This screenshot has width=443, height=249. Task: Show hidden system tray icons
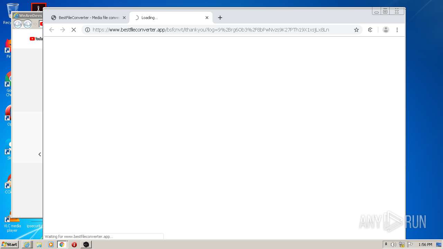tap(386, 245)
